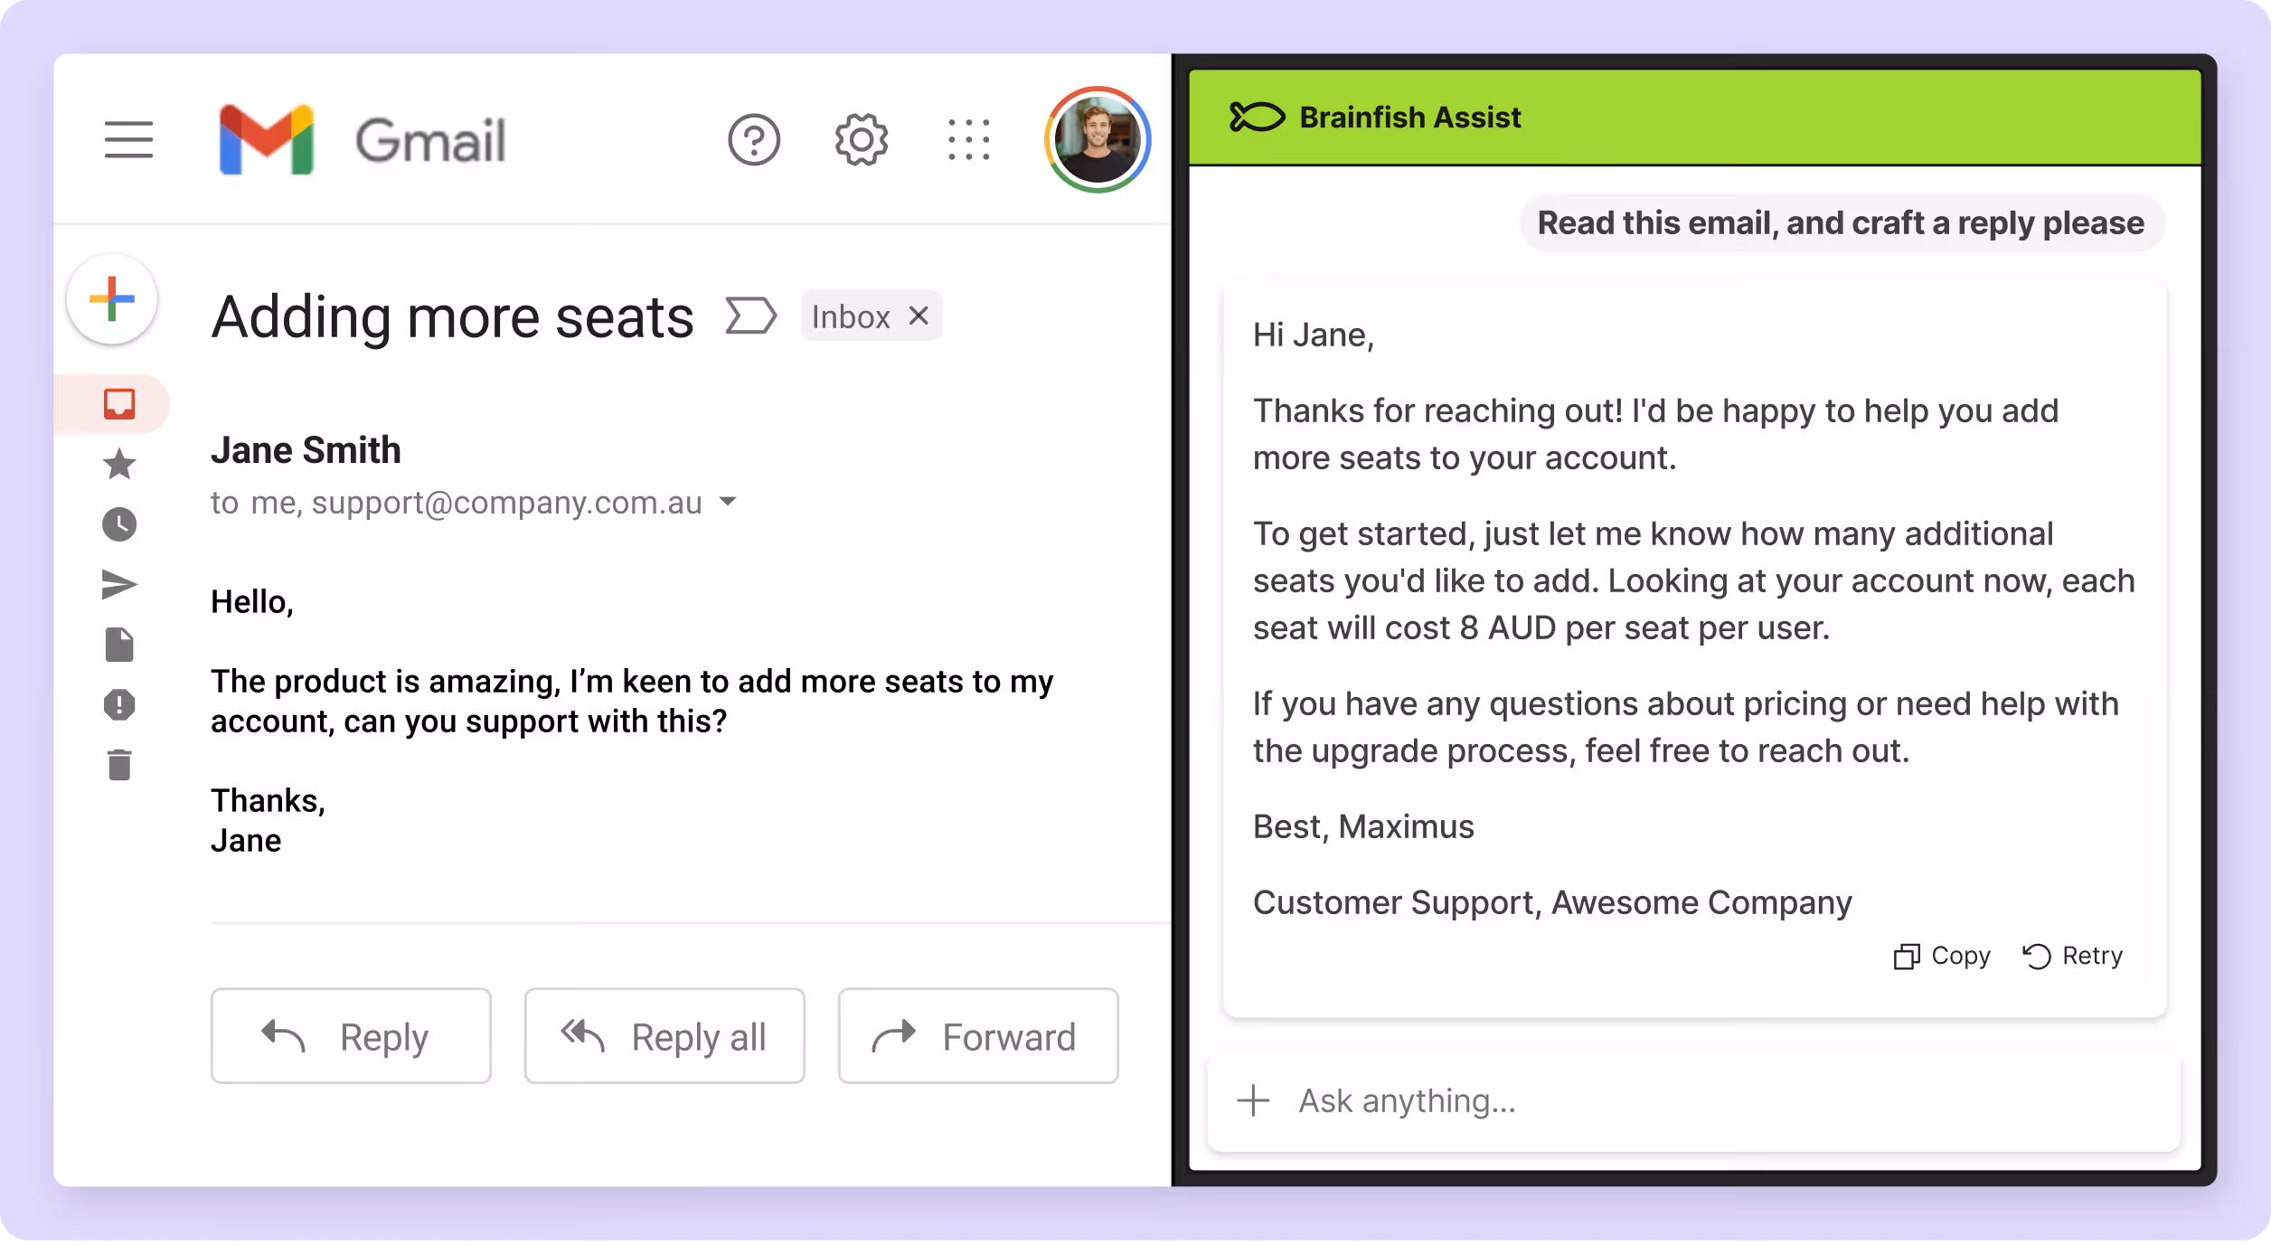Expand recipient details dropdown arrow
Image resolution: width=2271 pixels, height=1245 pixels.
click(728, 501)
